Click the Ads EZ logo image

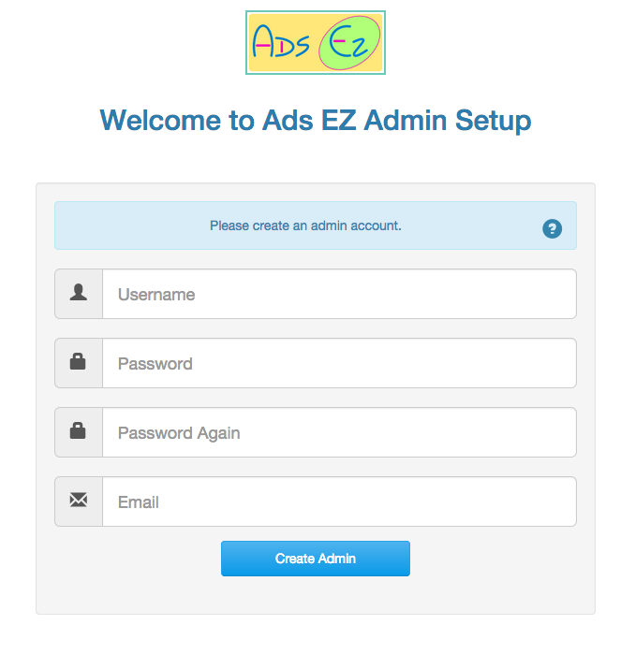point(316,42)
